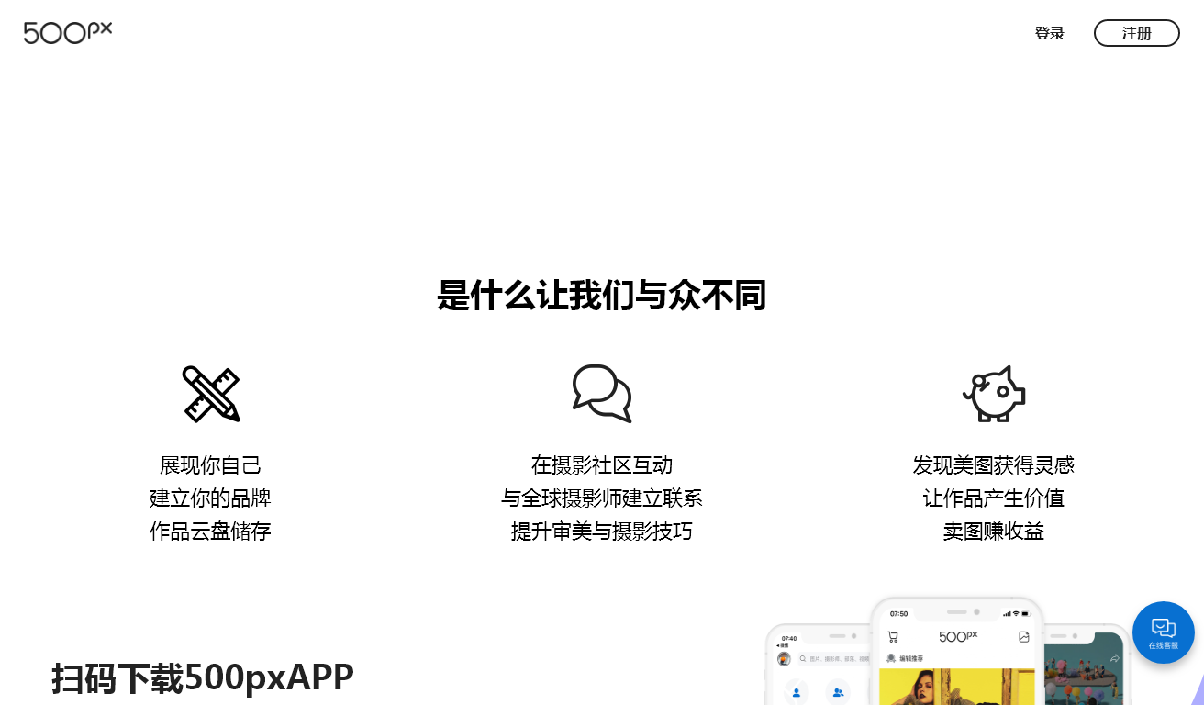This screenshot has height=705, width=1204.
Task: Tap the round user avatar in left phone
Action: [784, 659]
